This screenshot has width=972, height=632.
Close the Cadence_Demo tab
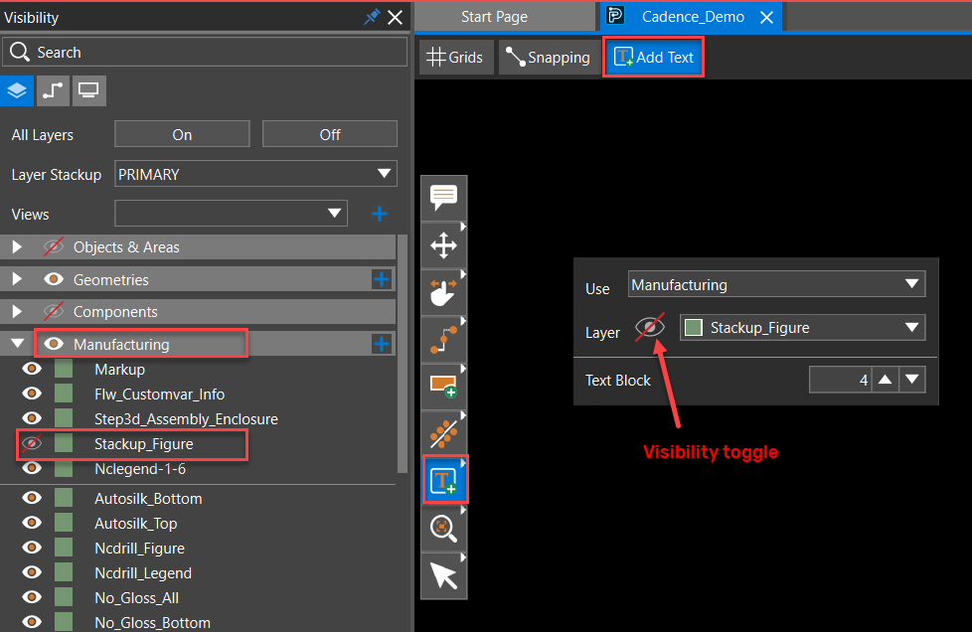click(767, 17)
